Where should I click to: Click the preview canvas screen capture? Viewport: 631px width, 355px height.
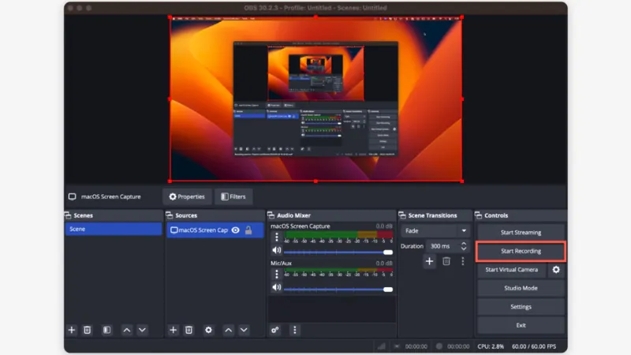coord(316,99)
